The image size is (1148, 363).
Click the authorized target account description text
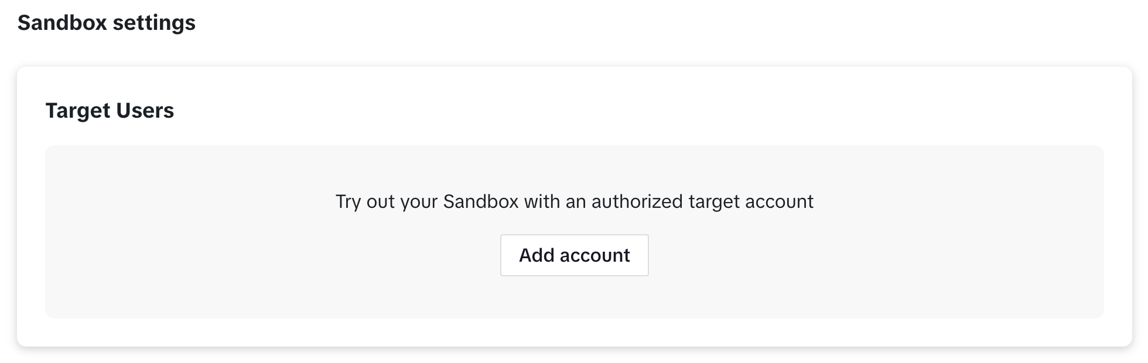pos(574,201)
